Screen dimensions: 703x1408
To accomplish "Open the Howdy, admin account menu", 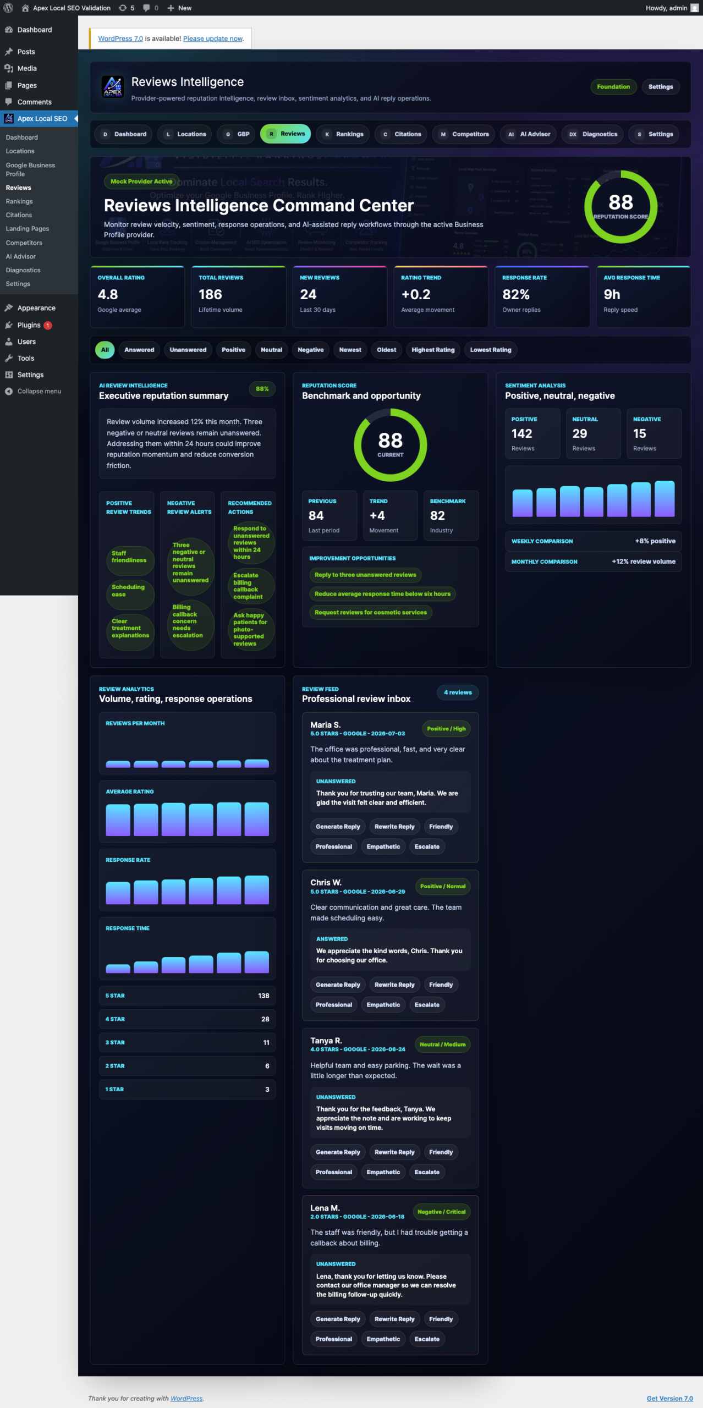I will tap(672, 8).
